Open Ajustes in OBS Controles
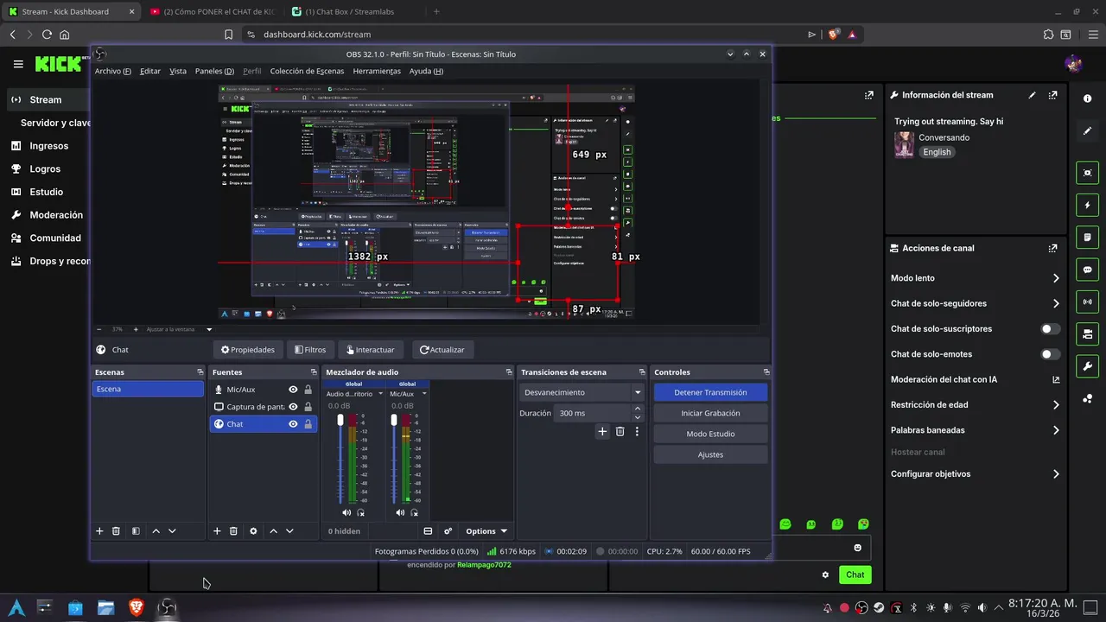Viewport: 1106px width, 622px height. 710,454
